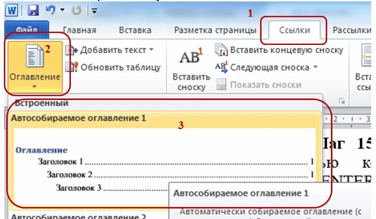This screenshot has width=376, height=219.
Task: Click the Обновить таблицу icon
Action: point(71,67)
